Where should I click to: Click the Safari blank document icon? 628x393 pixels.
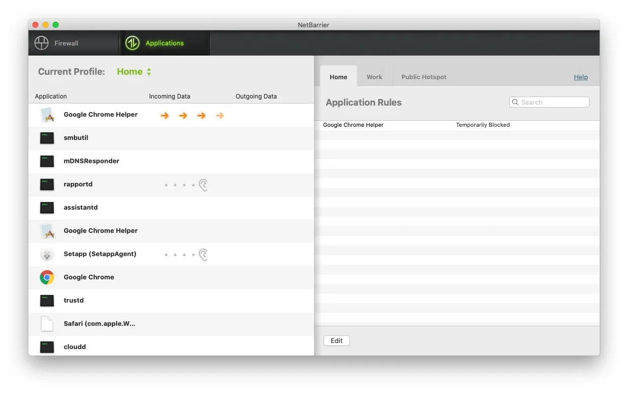click(x=47, y=324)
